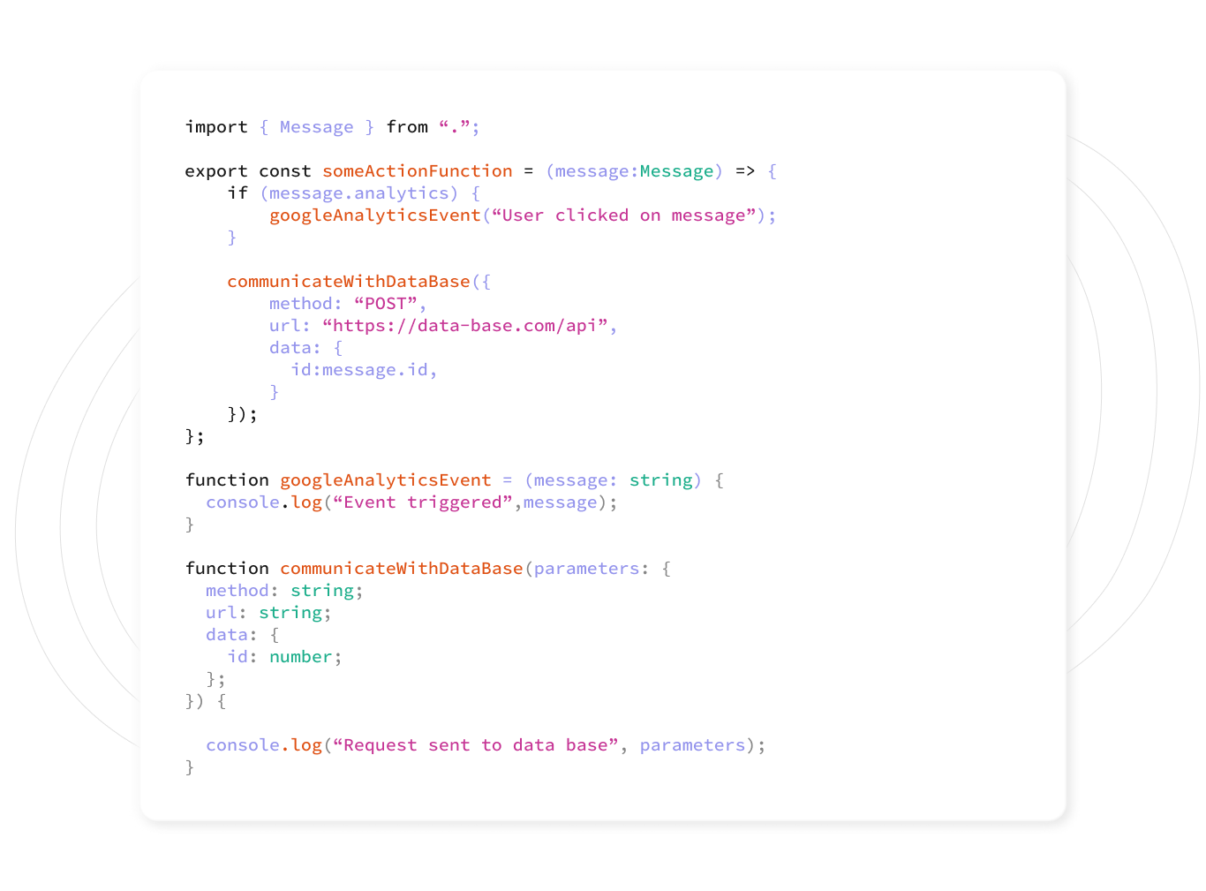This screenshot has height=891, width=1206.
Task: Click the green "Message" type annotation
Action: [x=676, y=171]
